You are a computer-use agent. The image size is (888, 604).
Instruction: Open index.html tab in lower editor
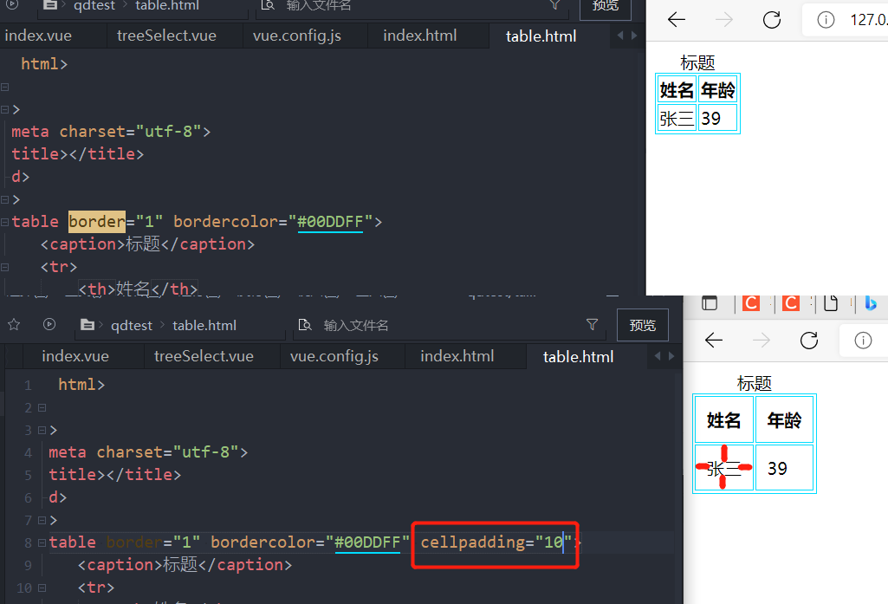click(457, 356)
